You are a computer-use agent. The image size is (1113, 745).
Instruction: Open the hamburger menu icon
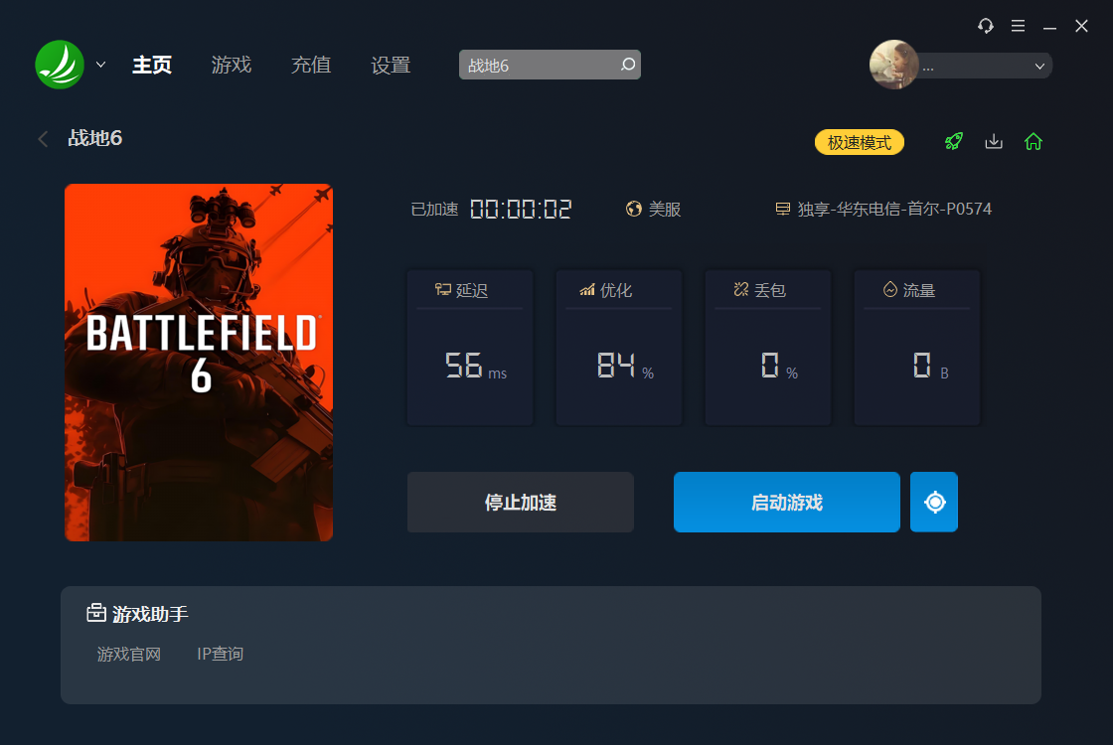click(x=1018, y=26)
